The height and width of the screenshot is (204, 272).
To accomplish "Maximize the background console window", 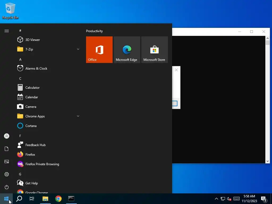I will pyautogui.click(x=252, y=32).
